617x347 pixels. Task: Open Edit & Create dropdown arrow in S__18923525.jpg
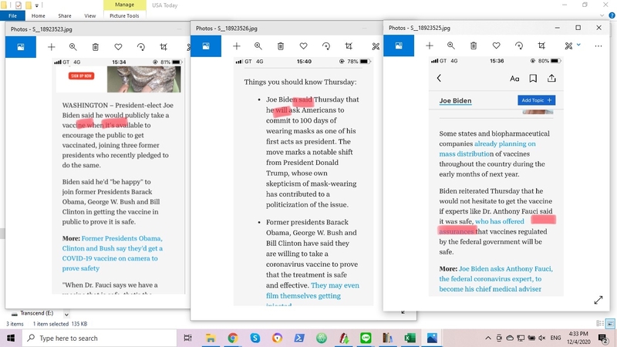coord(578,45)
